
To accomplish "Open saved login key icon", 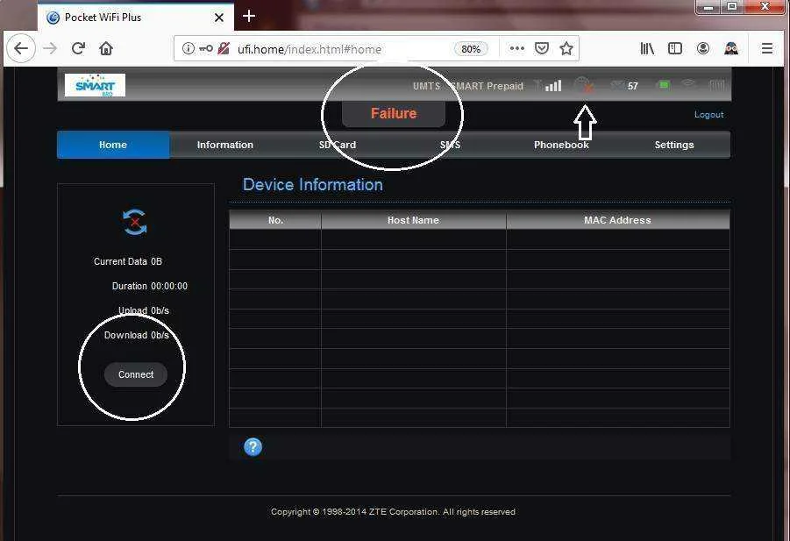I will 205,48.
